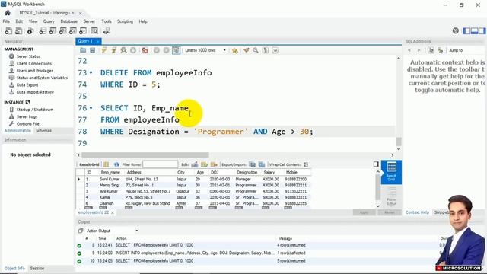This screenshot has width=487, height=274.
Task: Execute the script with the lightning bolt icon
Action: 104,50
